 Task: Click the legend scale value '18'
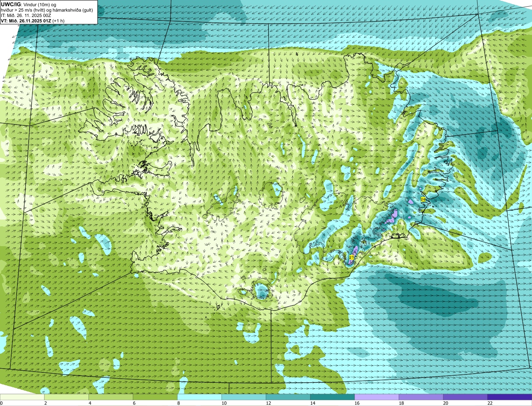click(401, 403)
